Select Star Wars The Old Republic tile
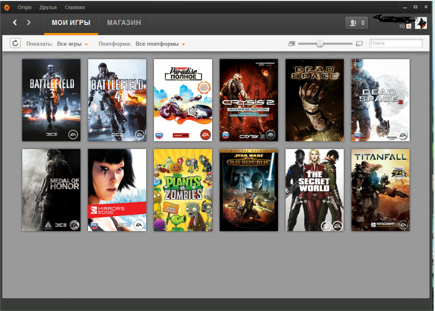Screen dimensions: 435x311 (249, 190)
